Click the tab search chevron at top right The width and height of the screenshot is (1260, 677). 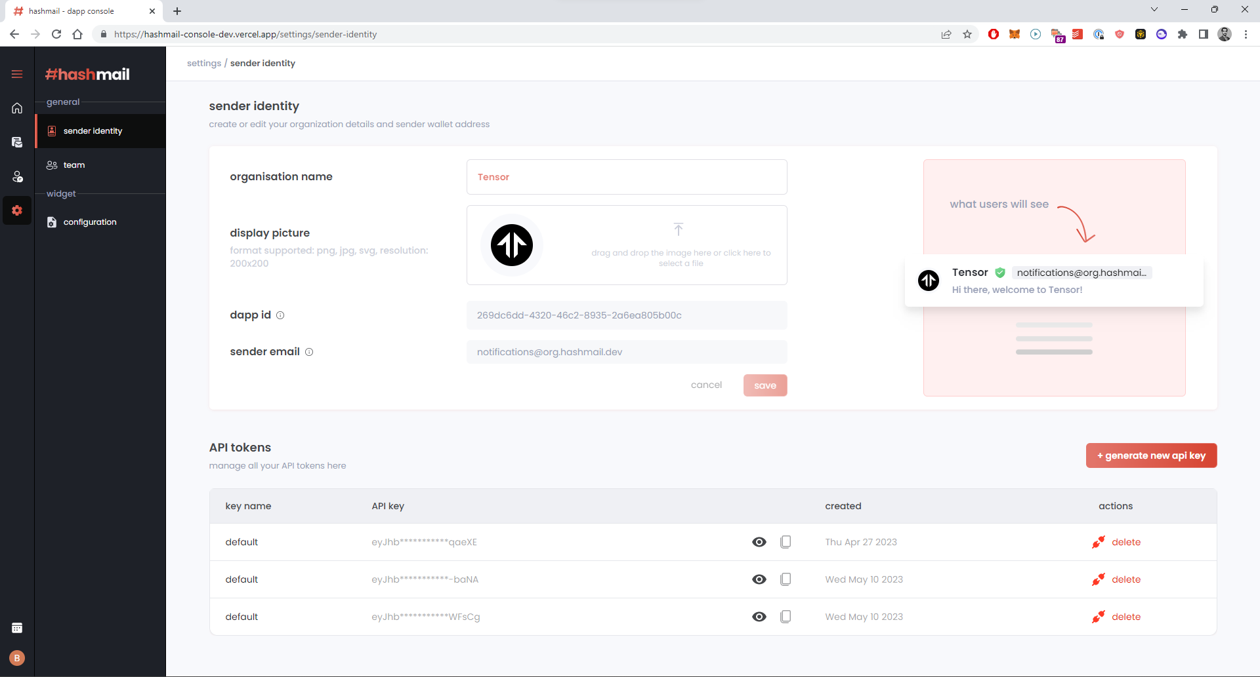click(x=1154, y=9)
